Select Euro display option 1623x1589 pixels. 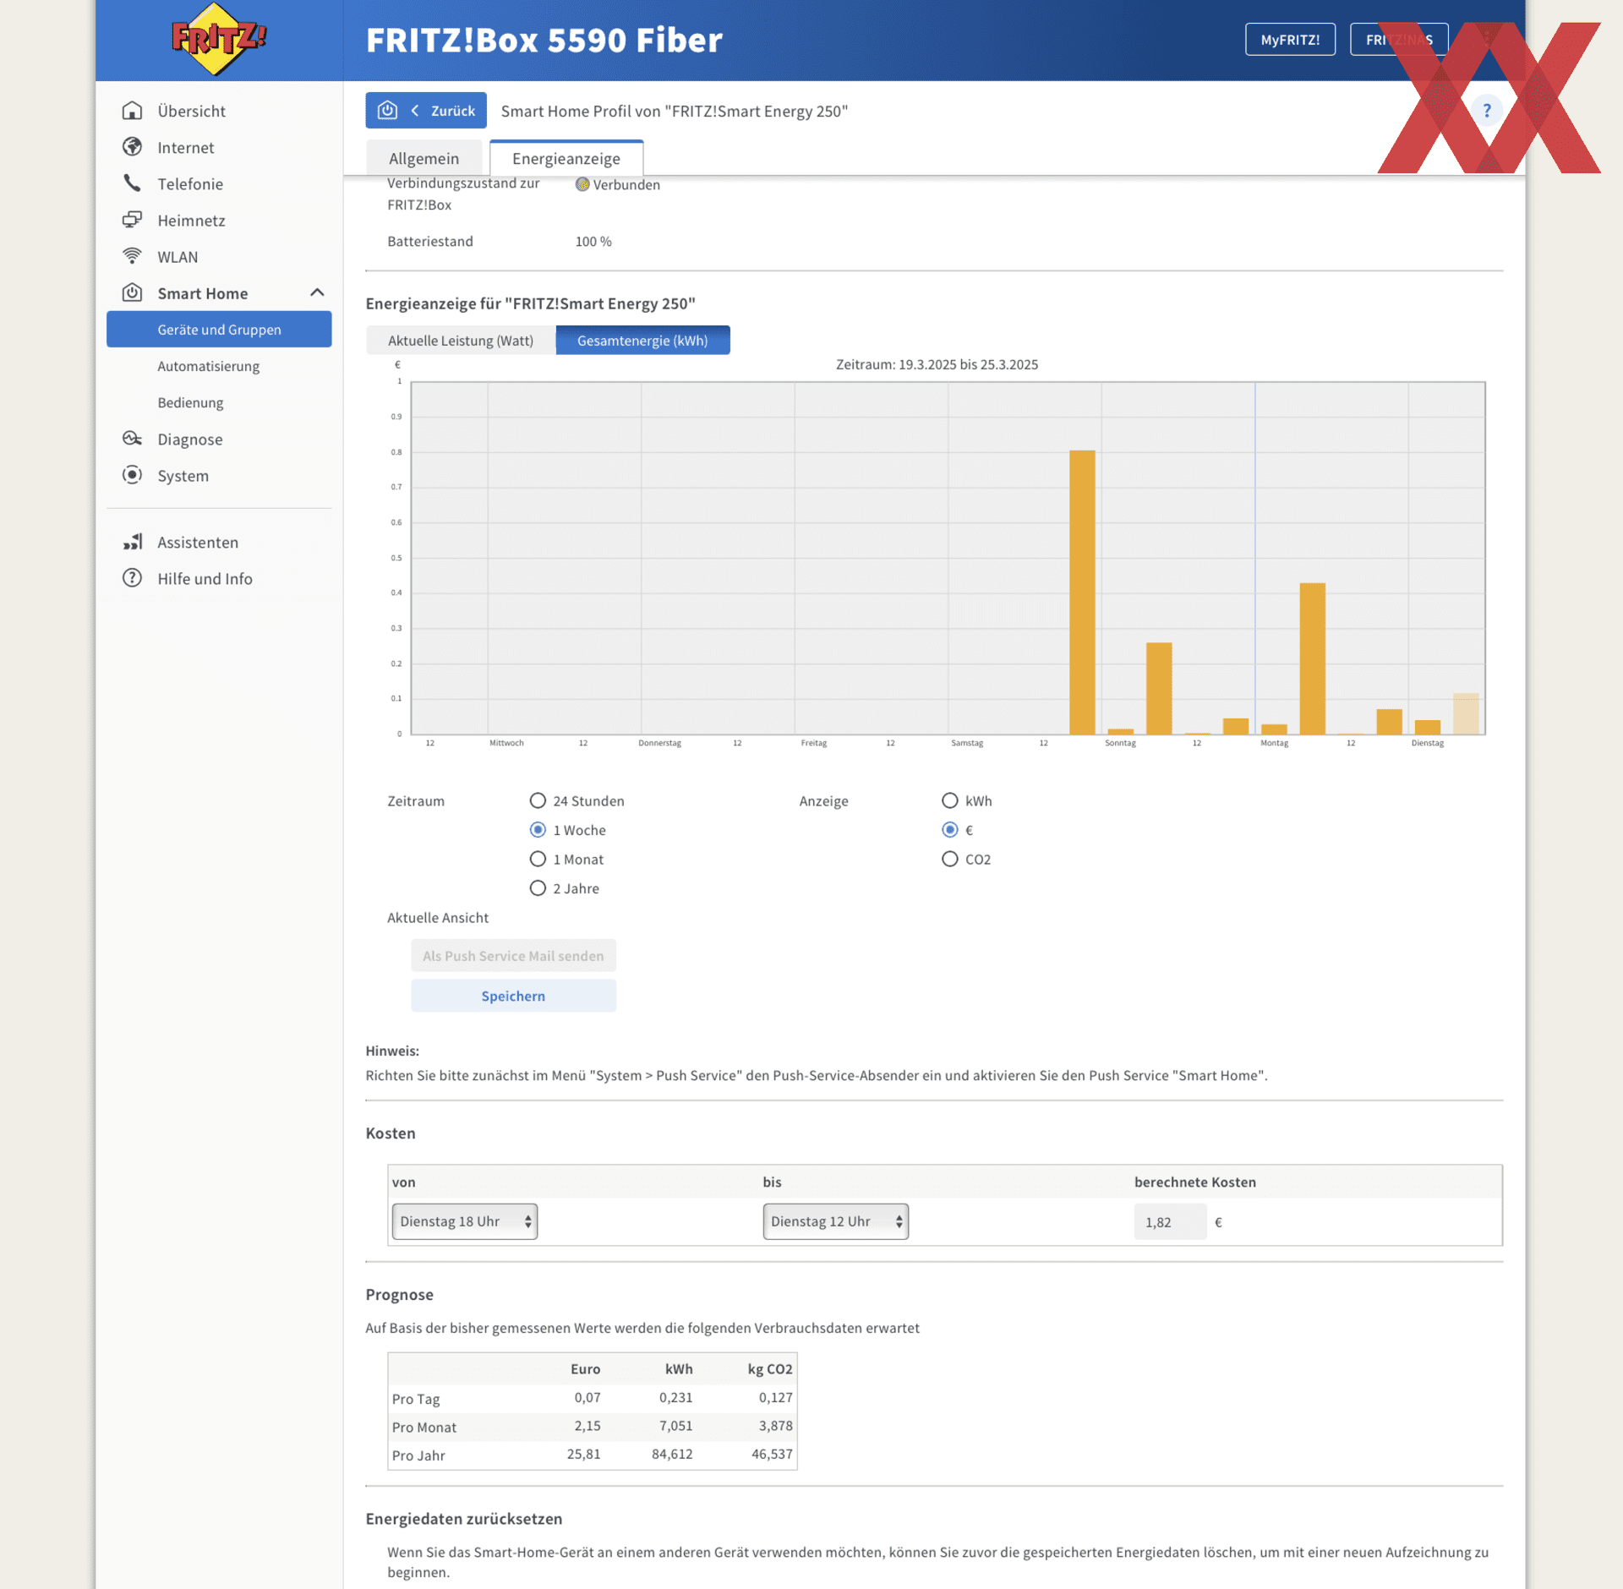pyautogui.click(x=950, y=830)
